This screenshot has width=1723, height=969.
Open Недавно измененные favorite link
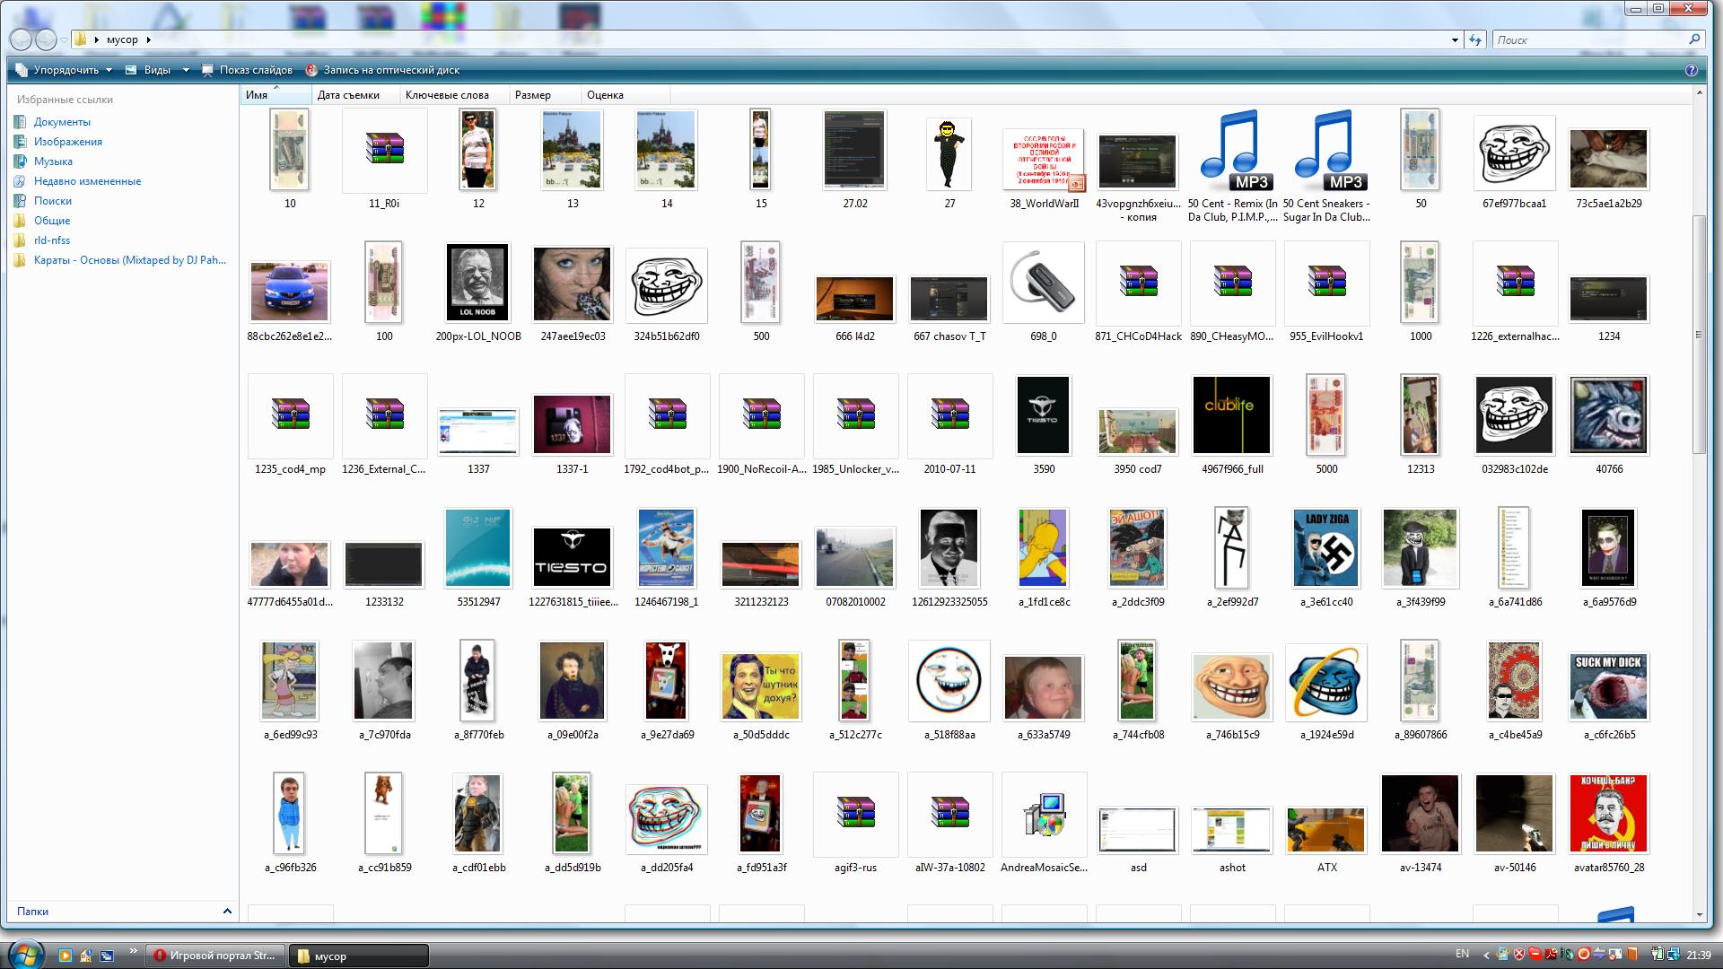(87, 181)
